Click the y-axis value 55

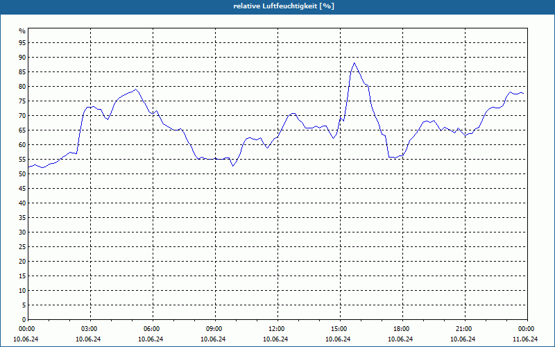point(22,160)
